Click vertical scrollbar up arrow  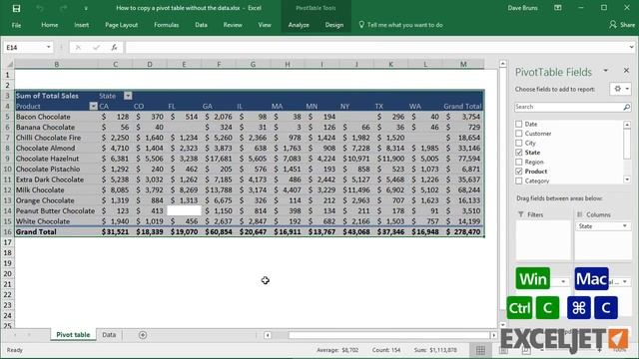tap(503, 64)
